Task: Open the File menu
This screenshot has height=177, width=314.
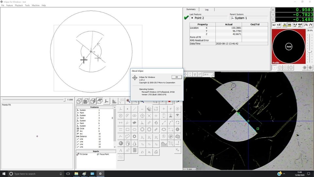Action: pos(3,6)
